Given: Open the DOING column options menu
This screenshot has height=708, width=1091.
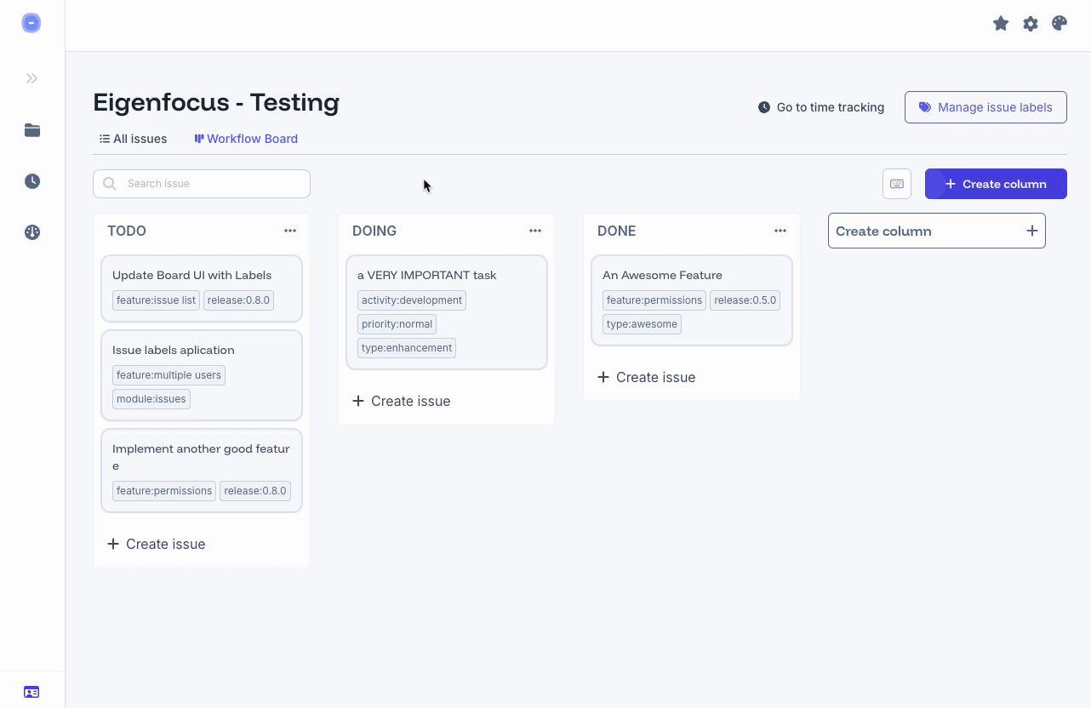Looking at the screenshot, I should pos(535,231).
